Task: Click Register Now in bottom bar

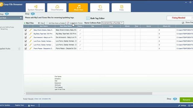Action: point(19,105)
